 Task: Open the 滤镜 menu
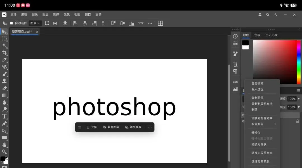67,14
